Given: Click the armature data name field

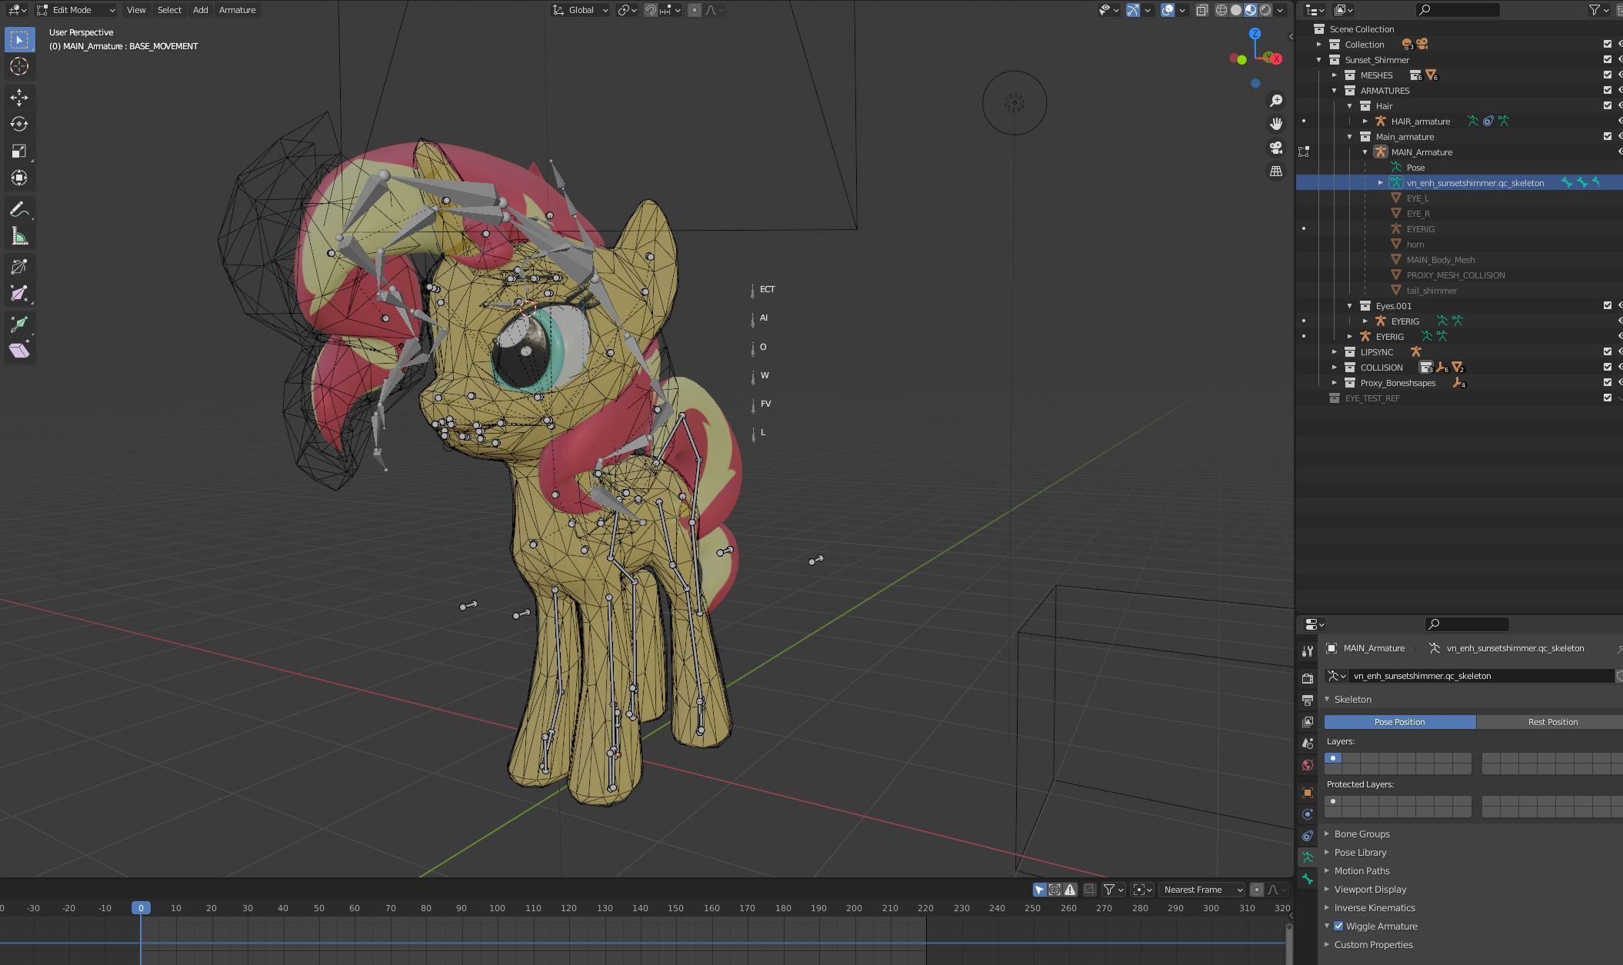Looking at the screenshot, I should pyautogui.click(x=1481, y=676).
